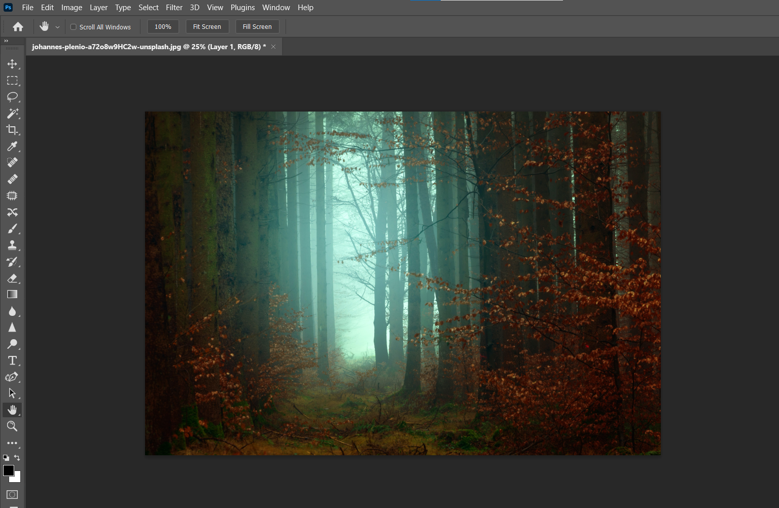Select the Brush tool
This screenshot has height=508, width=779.
click(12, 229)
